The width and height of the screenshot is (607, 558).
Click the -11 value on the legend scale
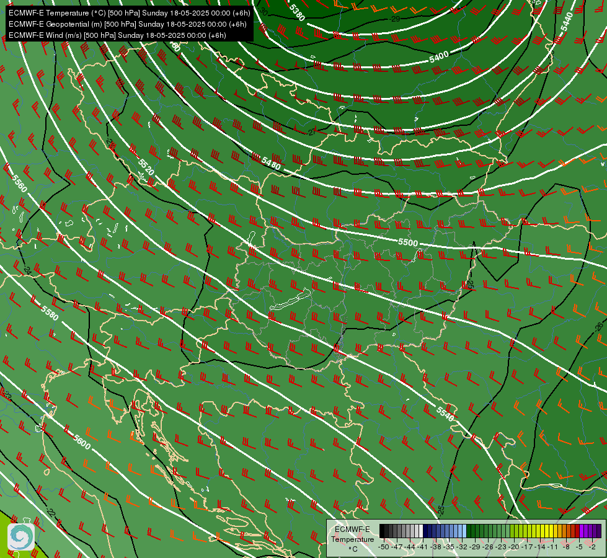(553, 547)
